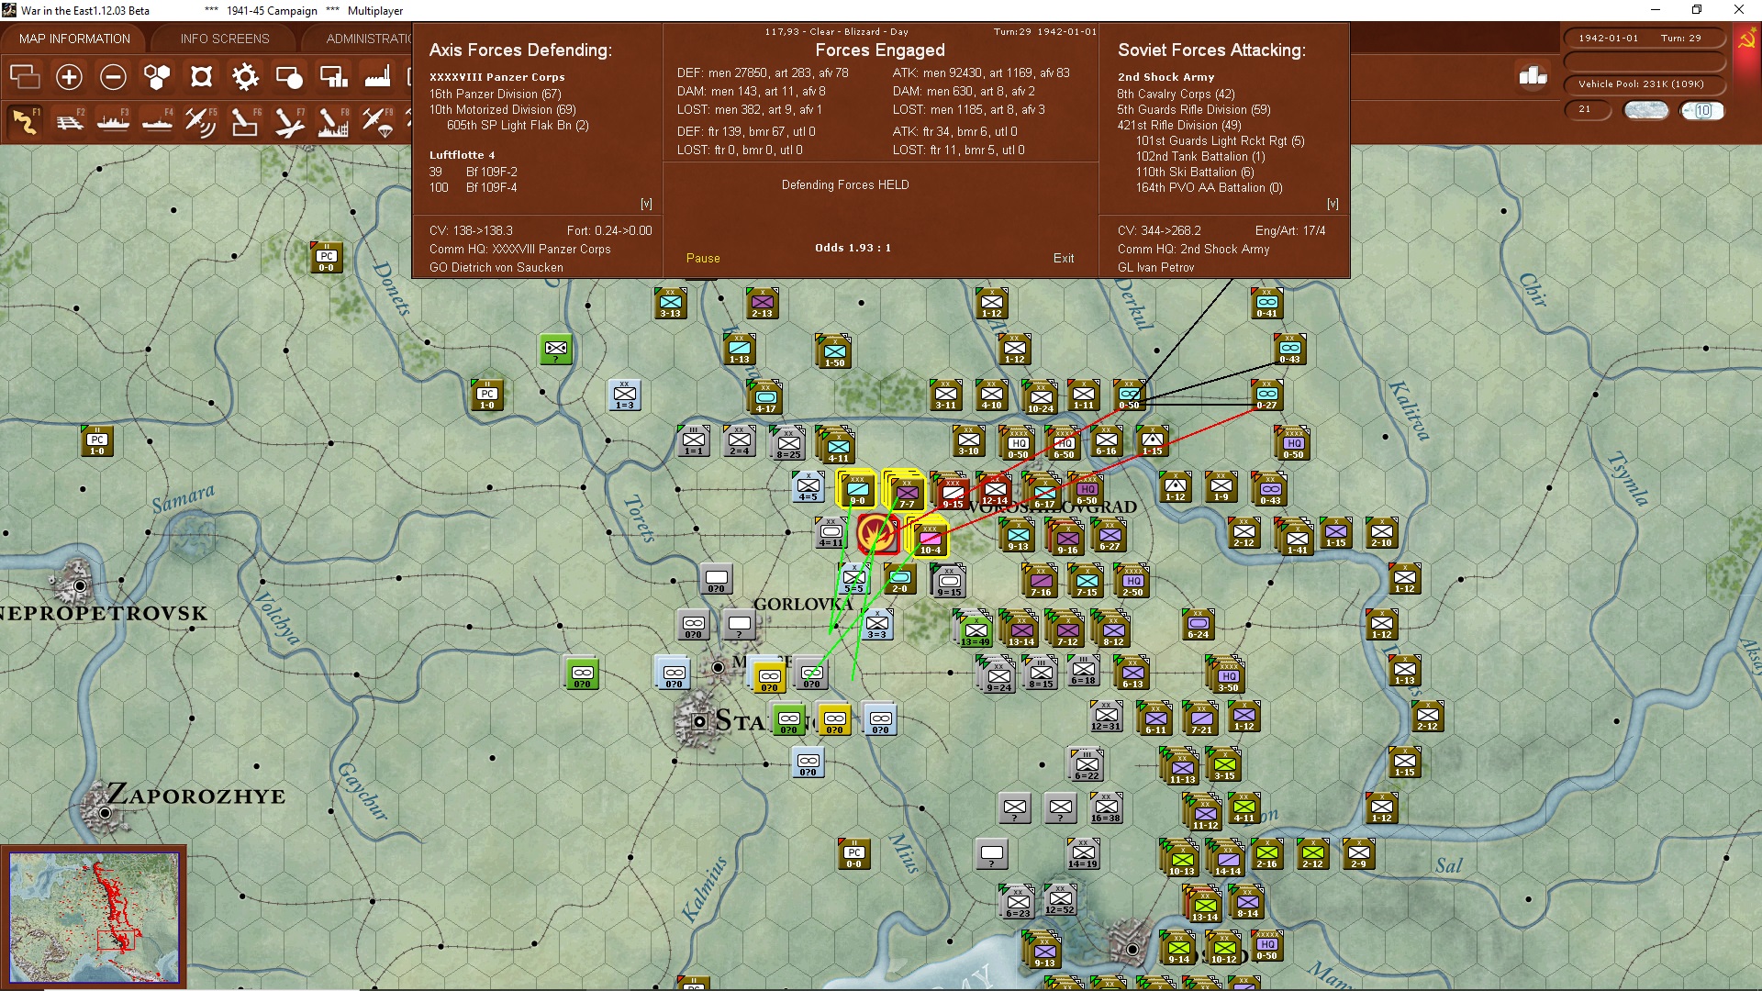Screen dimensions: 1762x991
Task: Toggle the hex grid icon
Action: [x=157, y=77]
